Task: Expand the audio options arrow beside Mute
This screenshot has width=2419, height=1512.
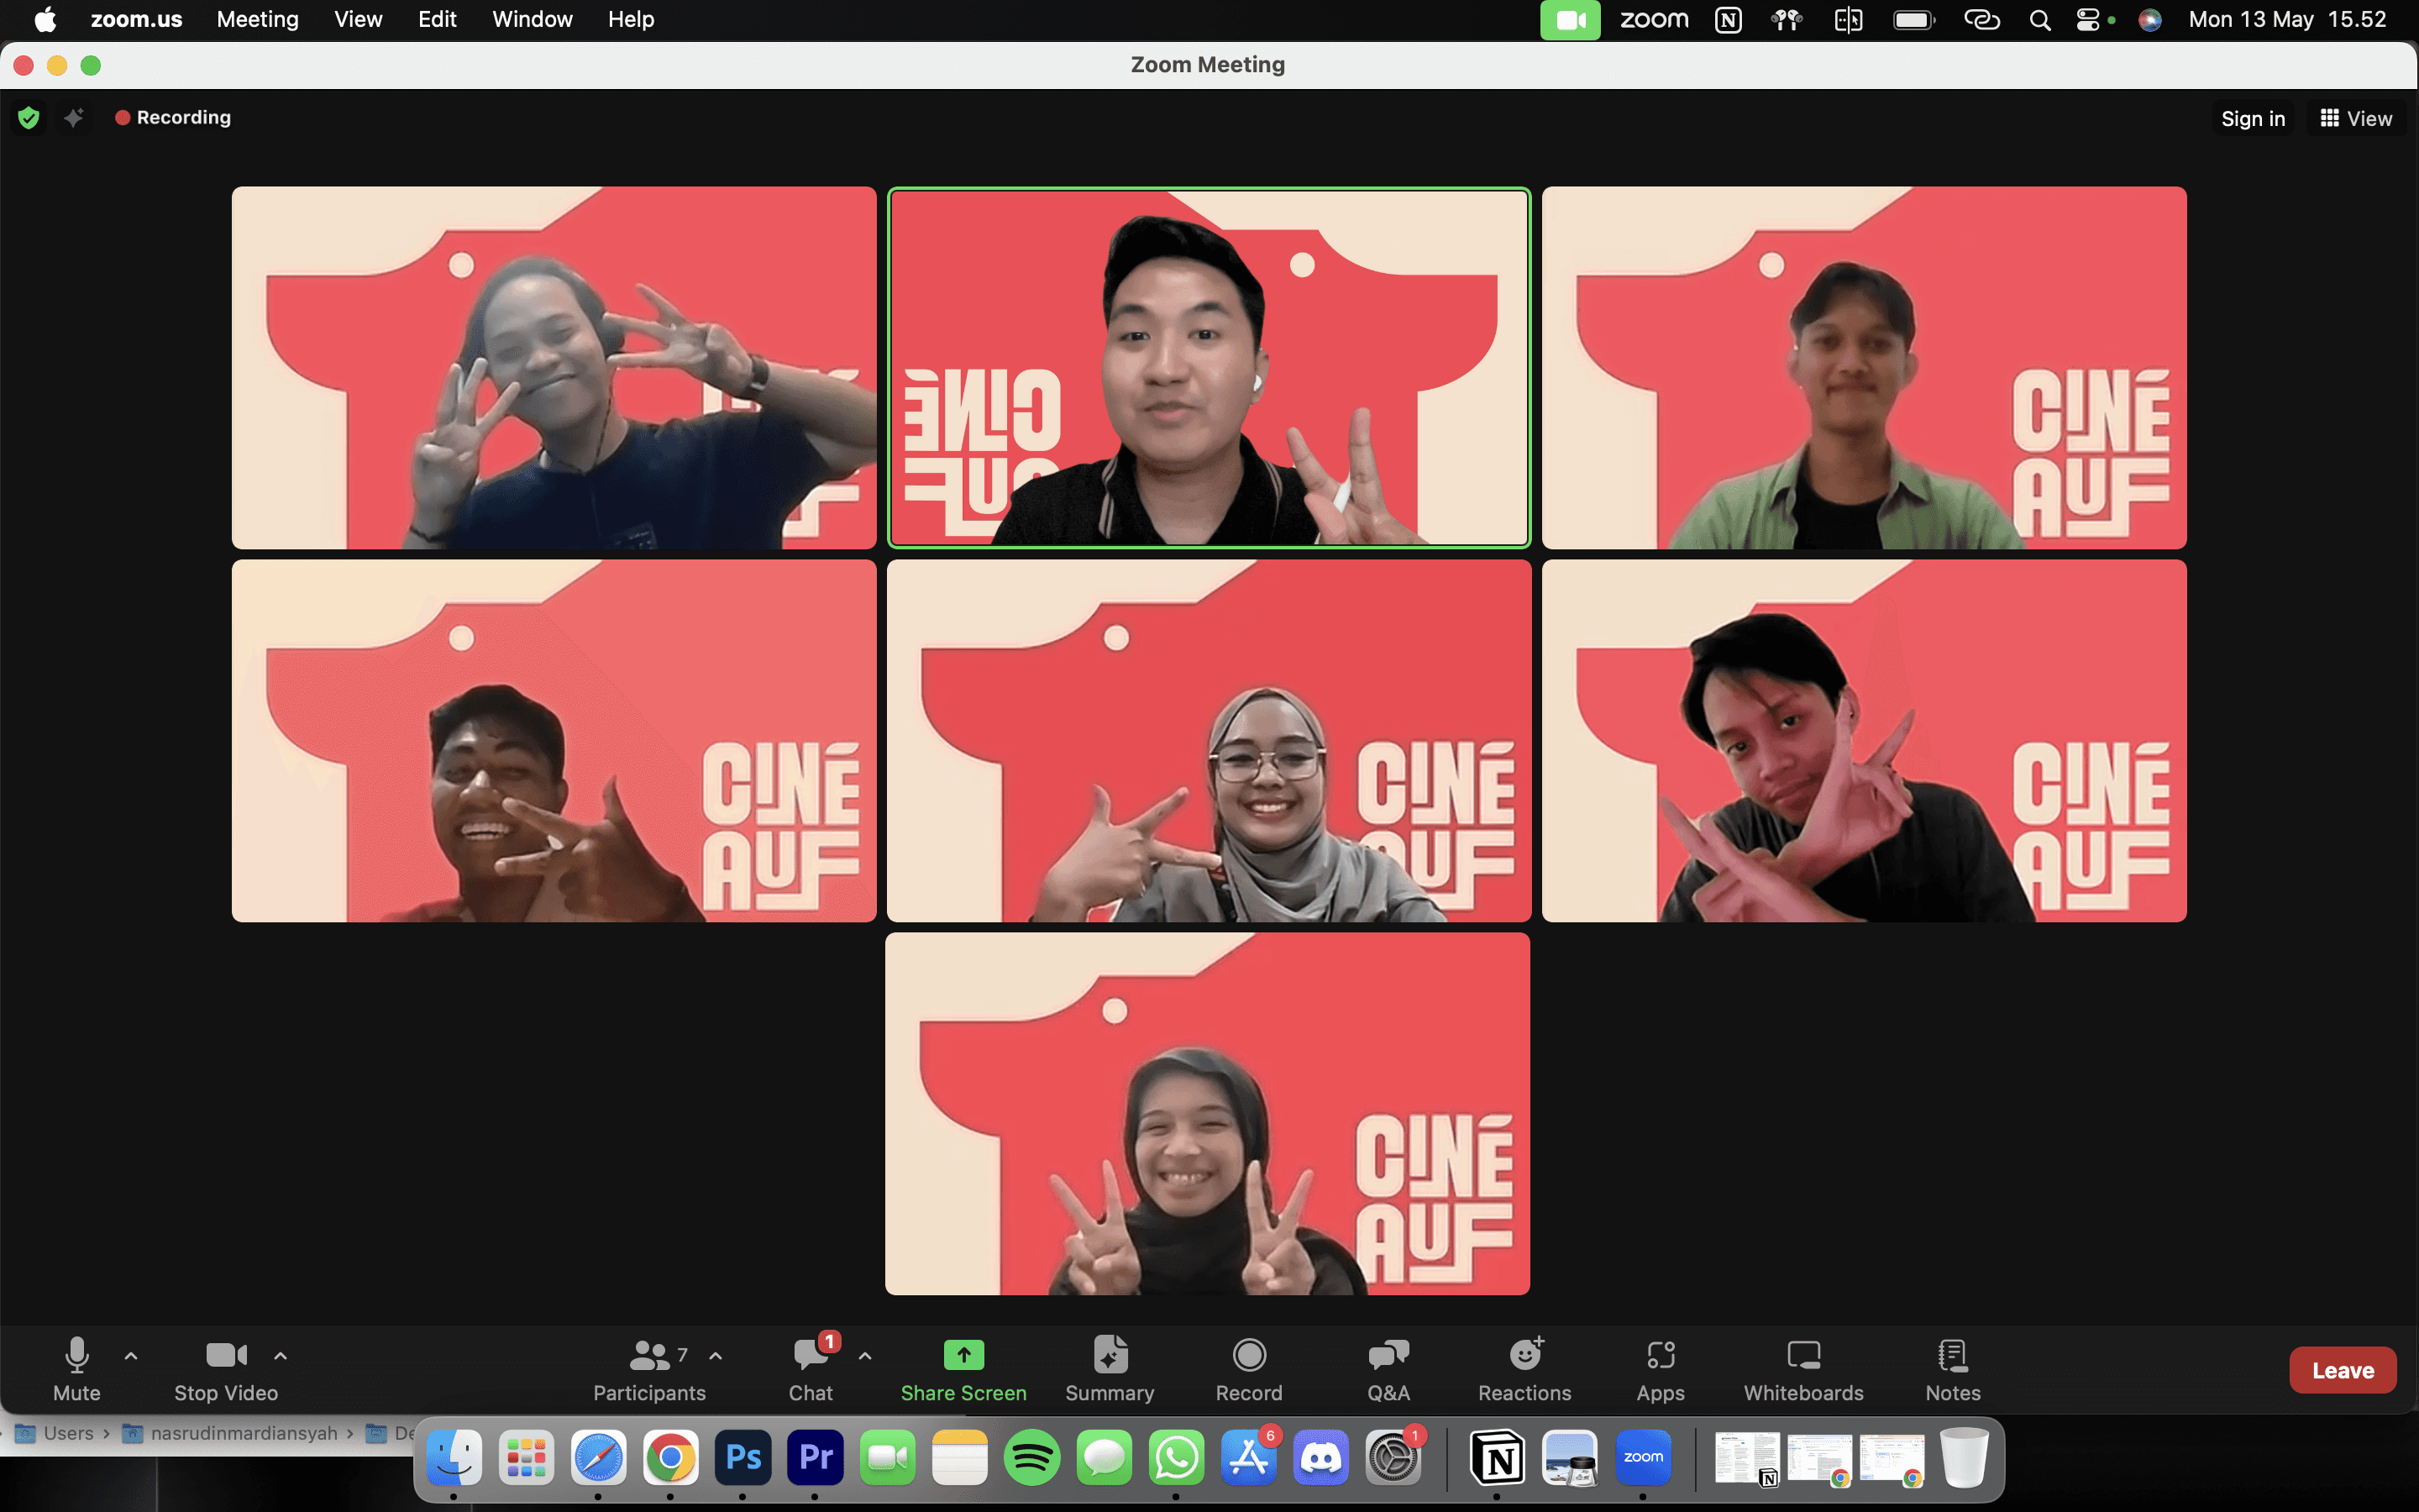Action: [131, 1356]
